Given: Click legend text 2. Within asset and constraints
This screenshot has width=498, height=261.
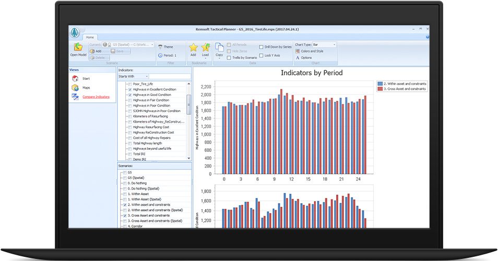Looking at the screenshot, I should (x=405, y=84).
